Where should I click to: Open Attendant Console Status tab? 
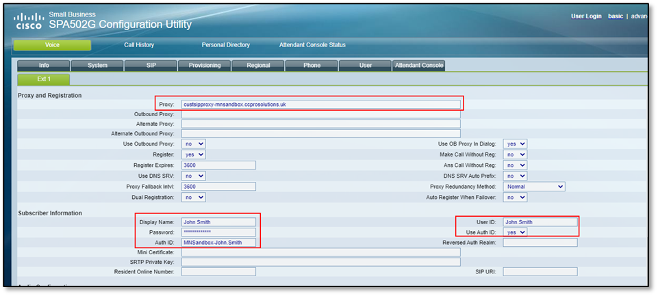click(x=313, y=45)
